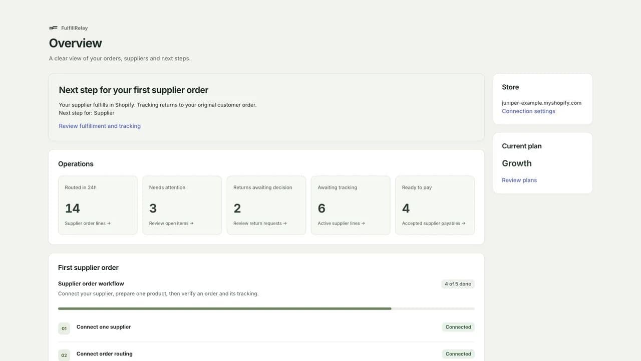Follow the 'Active supplier lines →' link
Image resolution: width=641 pixels, height=361 pixels.
[x=341, y=224]
